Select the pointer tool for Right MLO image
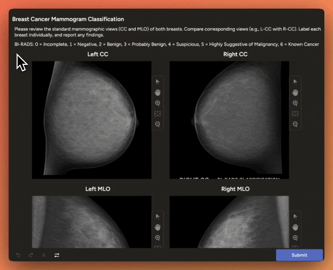The height and width of the screenshot is (270, 333). (x=295, y=216)
